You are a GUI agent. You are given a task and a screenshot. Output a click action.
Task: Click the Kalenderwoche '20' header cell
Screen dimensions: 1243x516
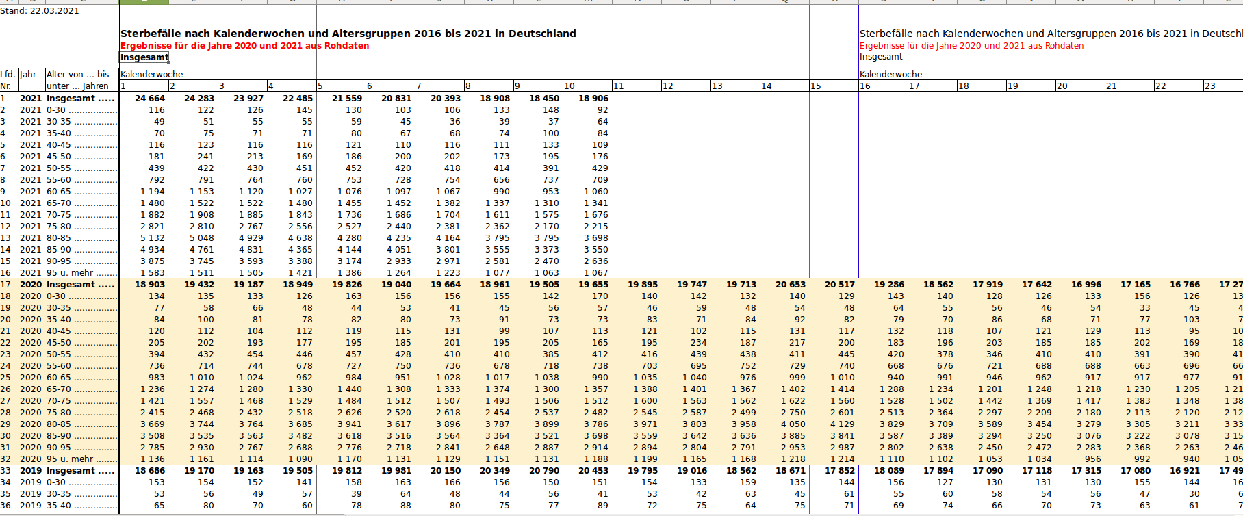pos(1080,86)
